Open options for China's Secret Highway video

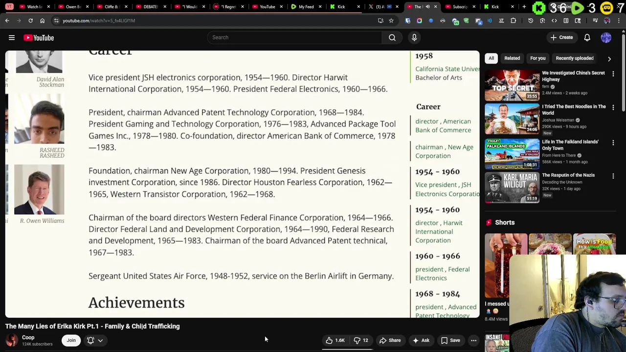pyautogui.click(x=613, y=74)
